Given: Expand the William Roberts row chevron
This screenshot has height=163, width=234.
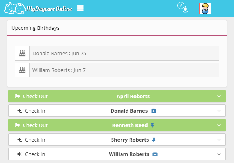Looking at the screenshot, I should click(219, 154).
